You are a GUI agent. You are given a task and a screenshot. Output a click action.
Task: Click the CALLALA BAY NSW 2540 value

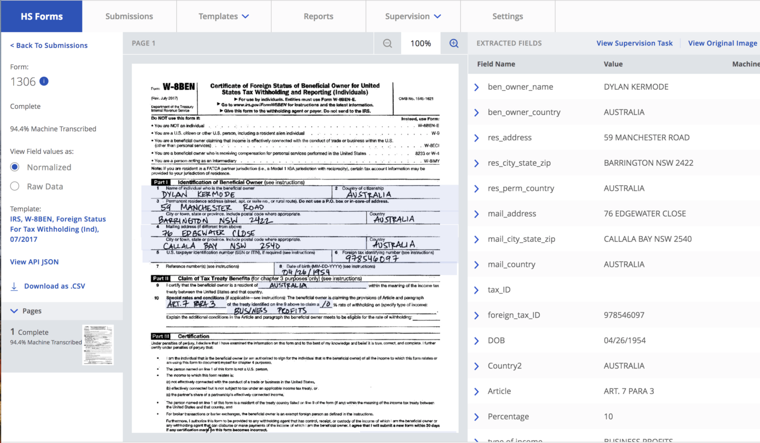click(x=648, y=239)
